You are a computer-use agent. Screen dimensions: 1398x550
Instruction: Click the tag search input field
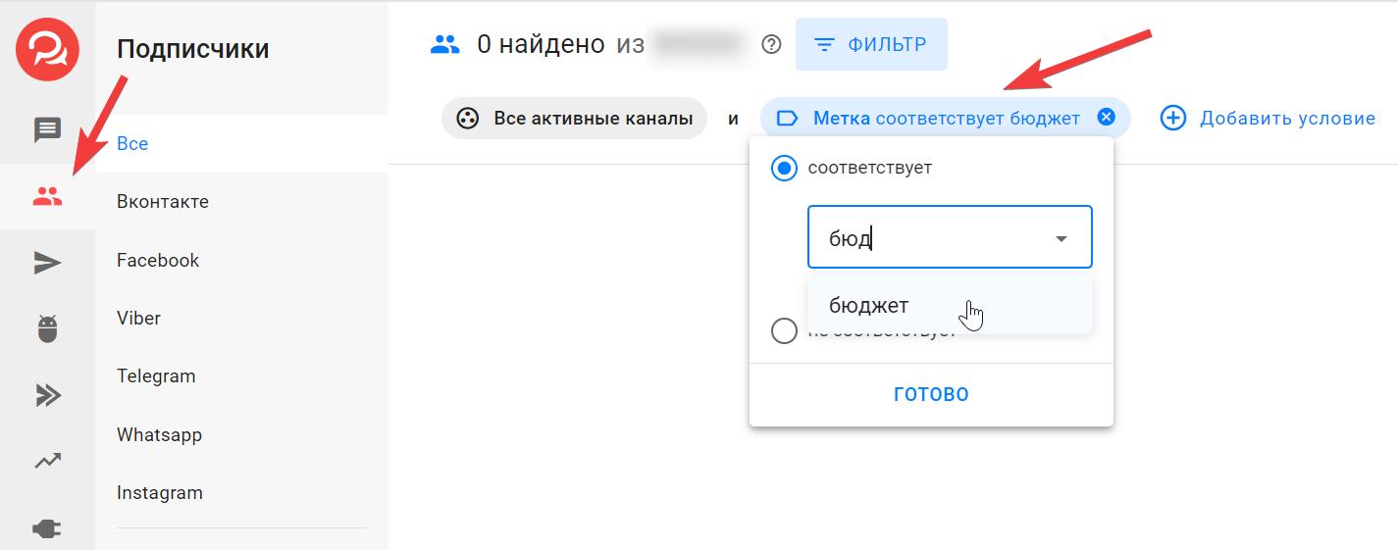[932, 238]
